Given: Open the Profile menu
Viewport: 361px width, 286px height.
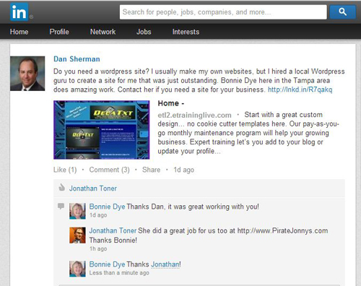Looking at the screenshot, I should 59,32.
